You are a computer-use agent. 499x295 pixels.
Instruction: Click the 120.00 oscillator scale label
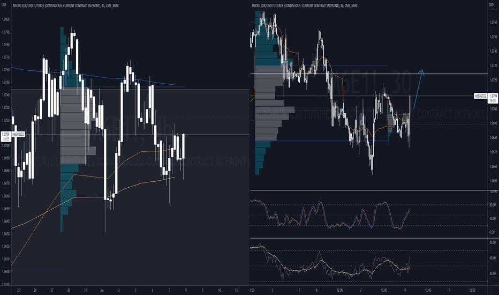pyautogui.click(x=493, y=191)
